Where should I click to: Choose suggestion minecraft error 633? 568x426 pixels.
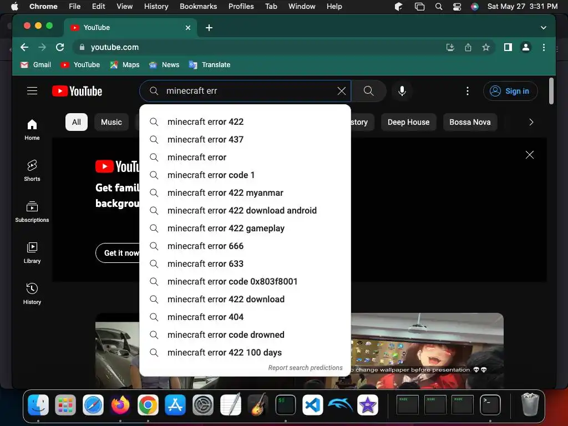[245, 263]
